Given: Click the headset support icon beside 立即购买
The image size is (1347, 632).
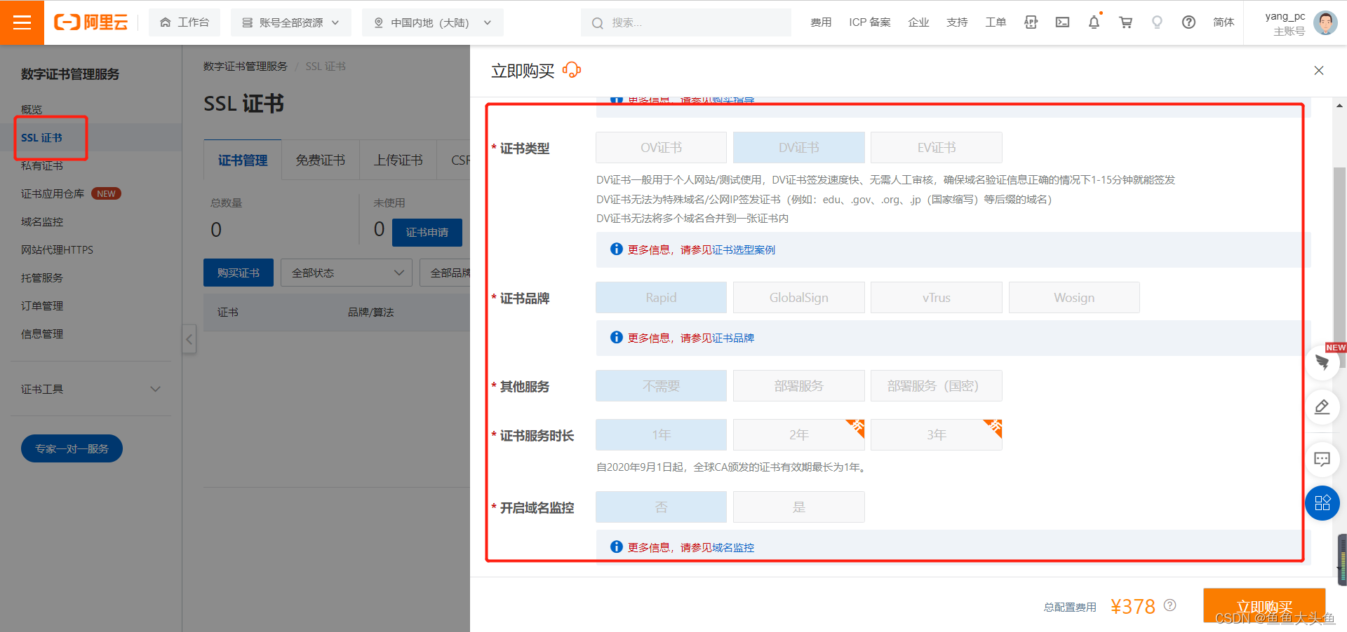Looking at the screenshot, I should click(x=572, y=70).
